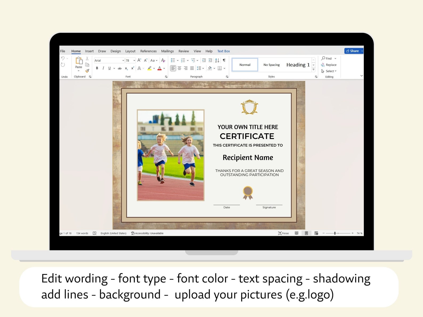Clear all formatting with eraser icon
Image resolution: width=423 pixels, height=317 pixels.
(x=163, y=60)
